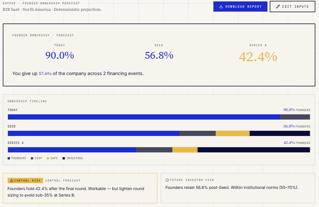319x207 pixels.
Task: Click the founders segment in Today bar
Action: (x=144, y=117)
